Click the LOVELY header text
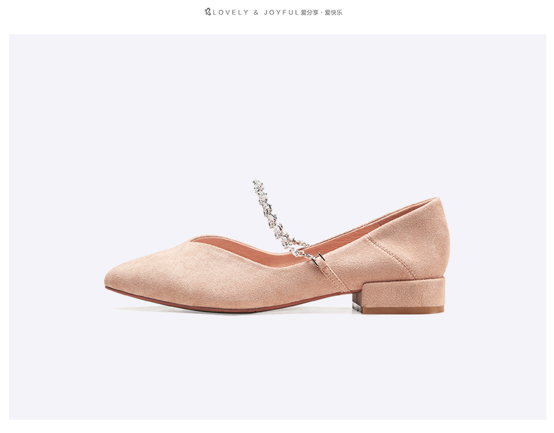Screen dimensions: 554x433 click(231, 13)
